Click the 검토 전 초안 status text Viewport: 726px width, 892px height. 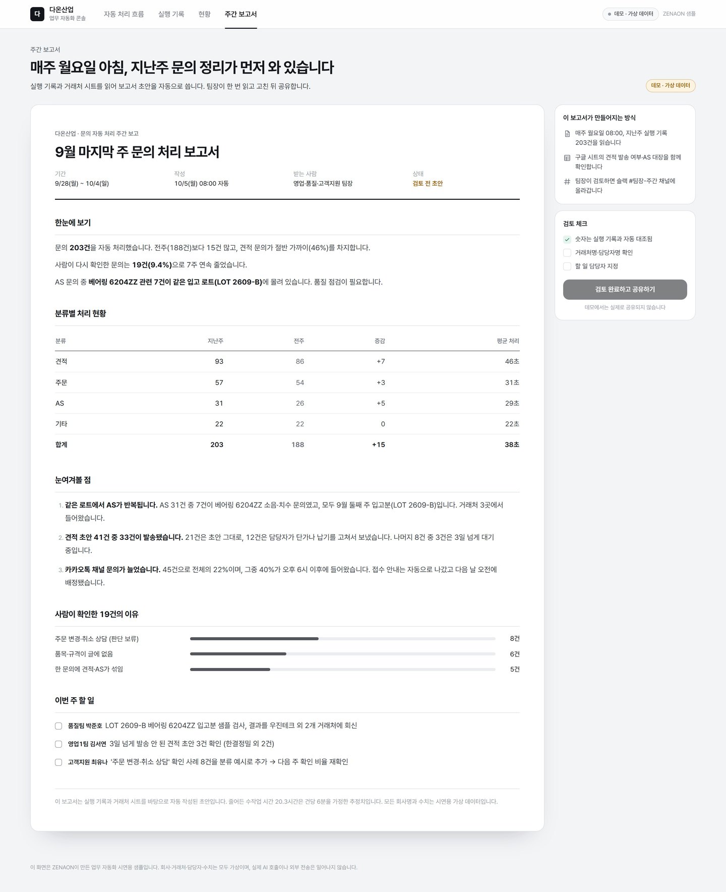[x=428, y=184]
